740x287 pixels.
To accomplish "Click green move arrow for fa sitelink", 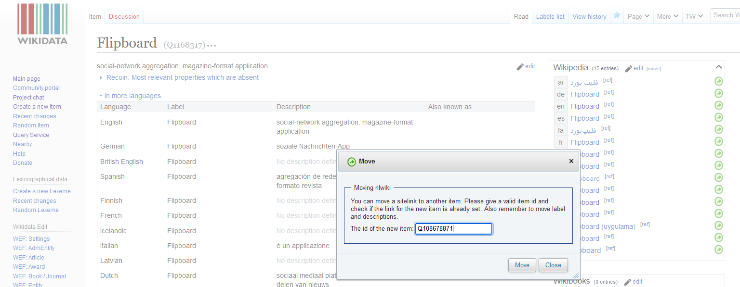I will [718, 129].
